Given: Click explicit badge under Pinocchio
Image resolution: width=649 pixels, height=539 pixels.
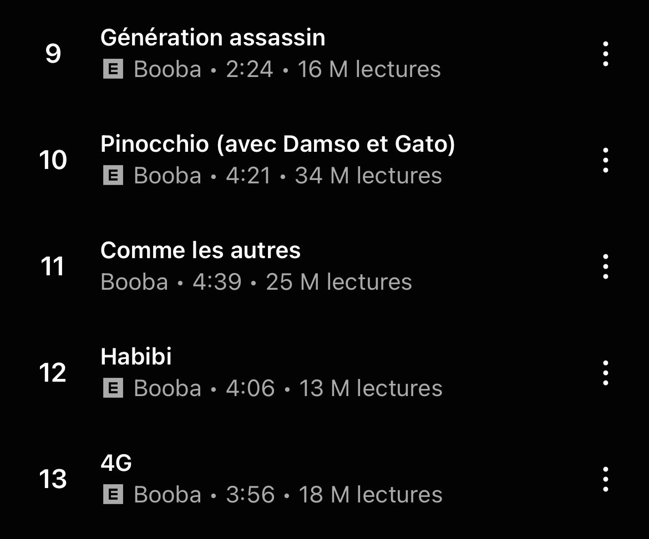Looking at the screenshot, I should 113,175.
